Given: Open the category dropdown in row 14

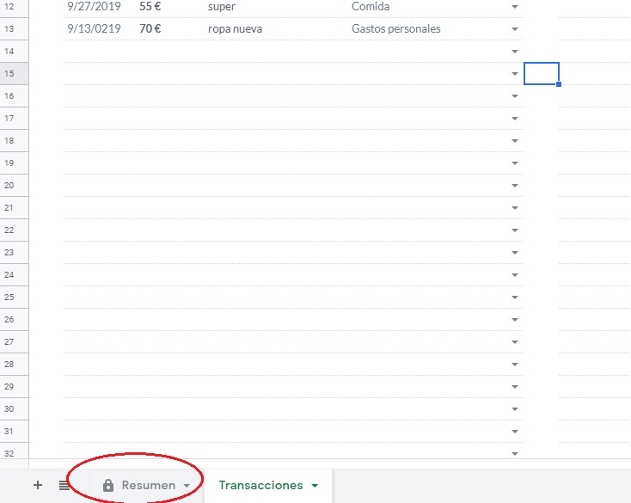Looking at the screenshot, I should click(x=514, y=52).
